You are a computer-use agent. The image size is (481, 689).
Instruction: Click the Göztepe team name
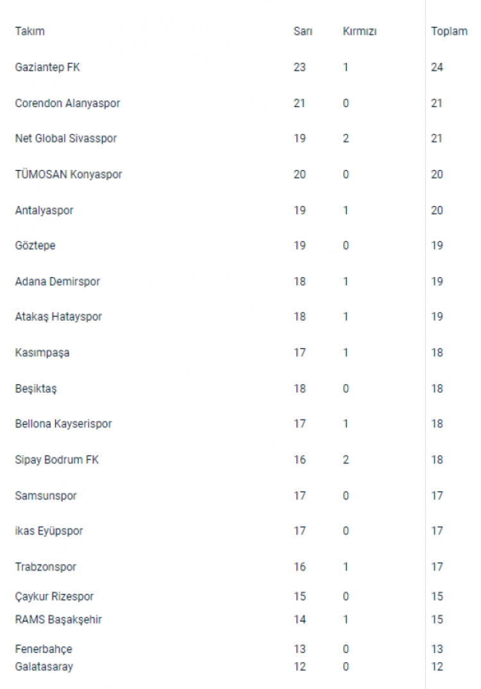pos(35,246)
